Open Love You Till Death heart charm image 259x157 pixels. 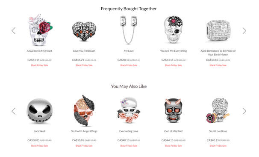pyautogui.click(x=84, y=31)
